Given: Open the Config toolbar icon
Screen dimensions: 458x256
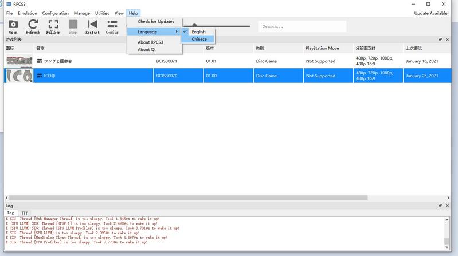Looking at the screenshot, I should click(112, 27).
